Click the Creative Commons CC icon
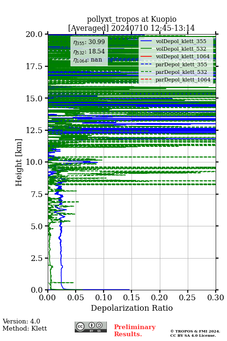 pos(80,326)
